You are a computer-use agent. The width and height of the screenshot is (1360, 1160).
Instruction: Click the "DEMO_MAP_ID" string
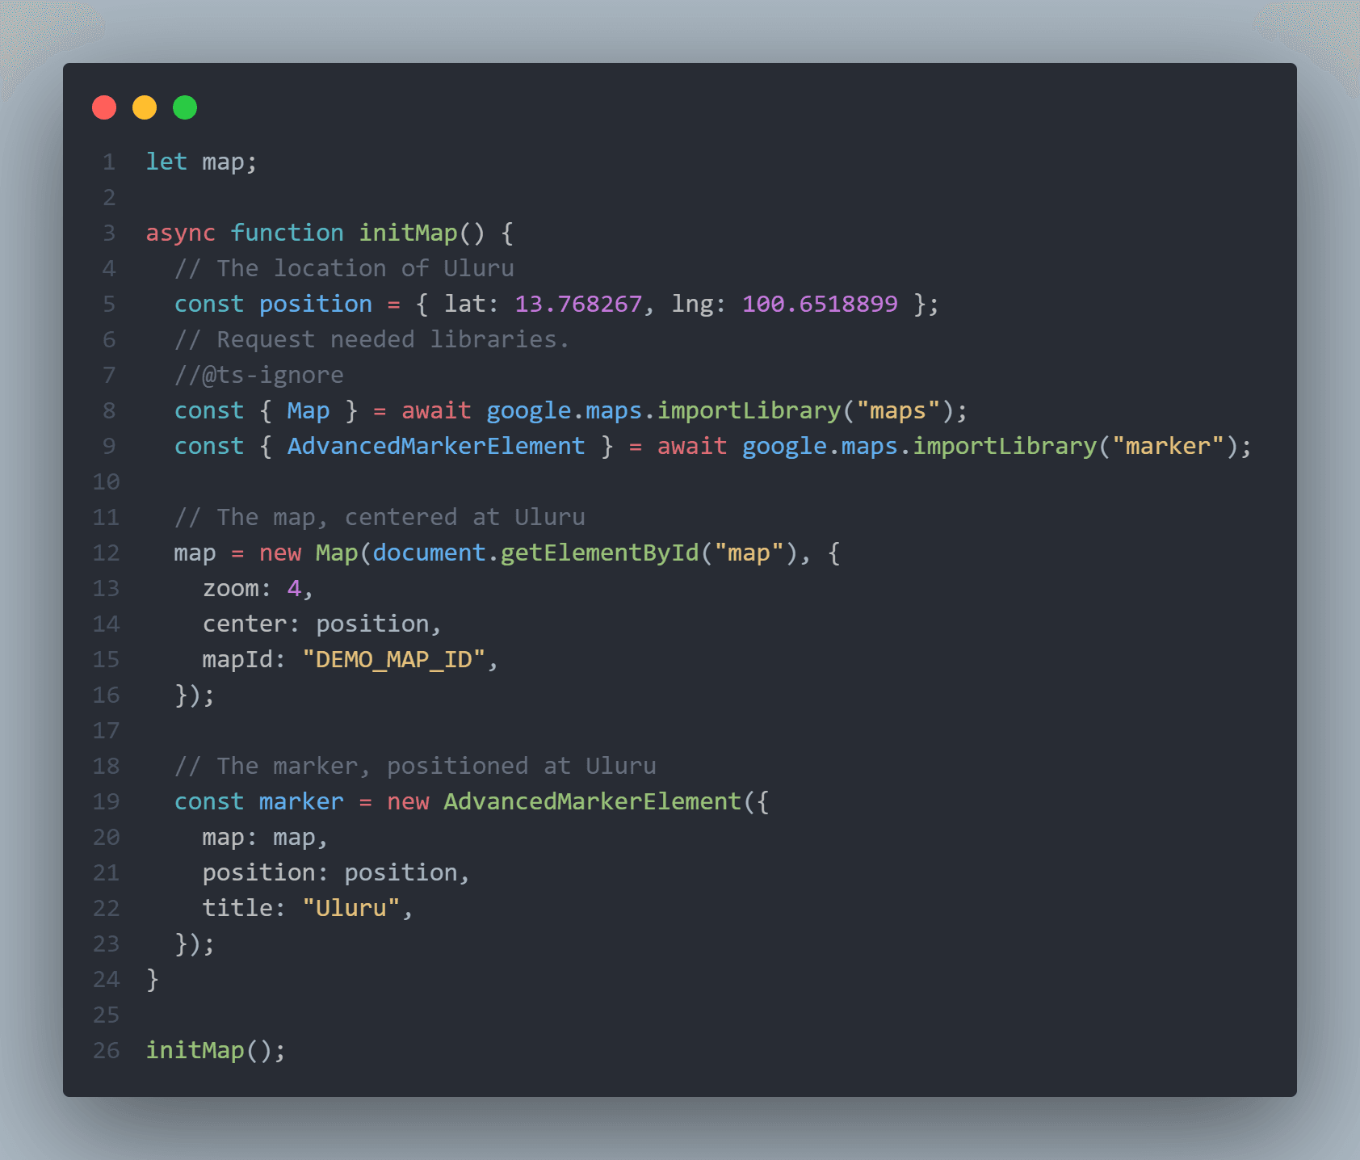click(394, 660)
